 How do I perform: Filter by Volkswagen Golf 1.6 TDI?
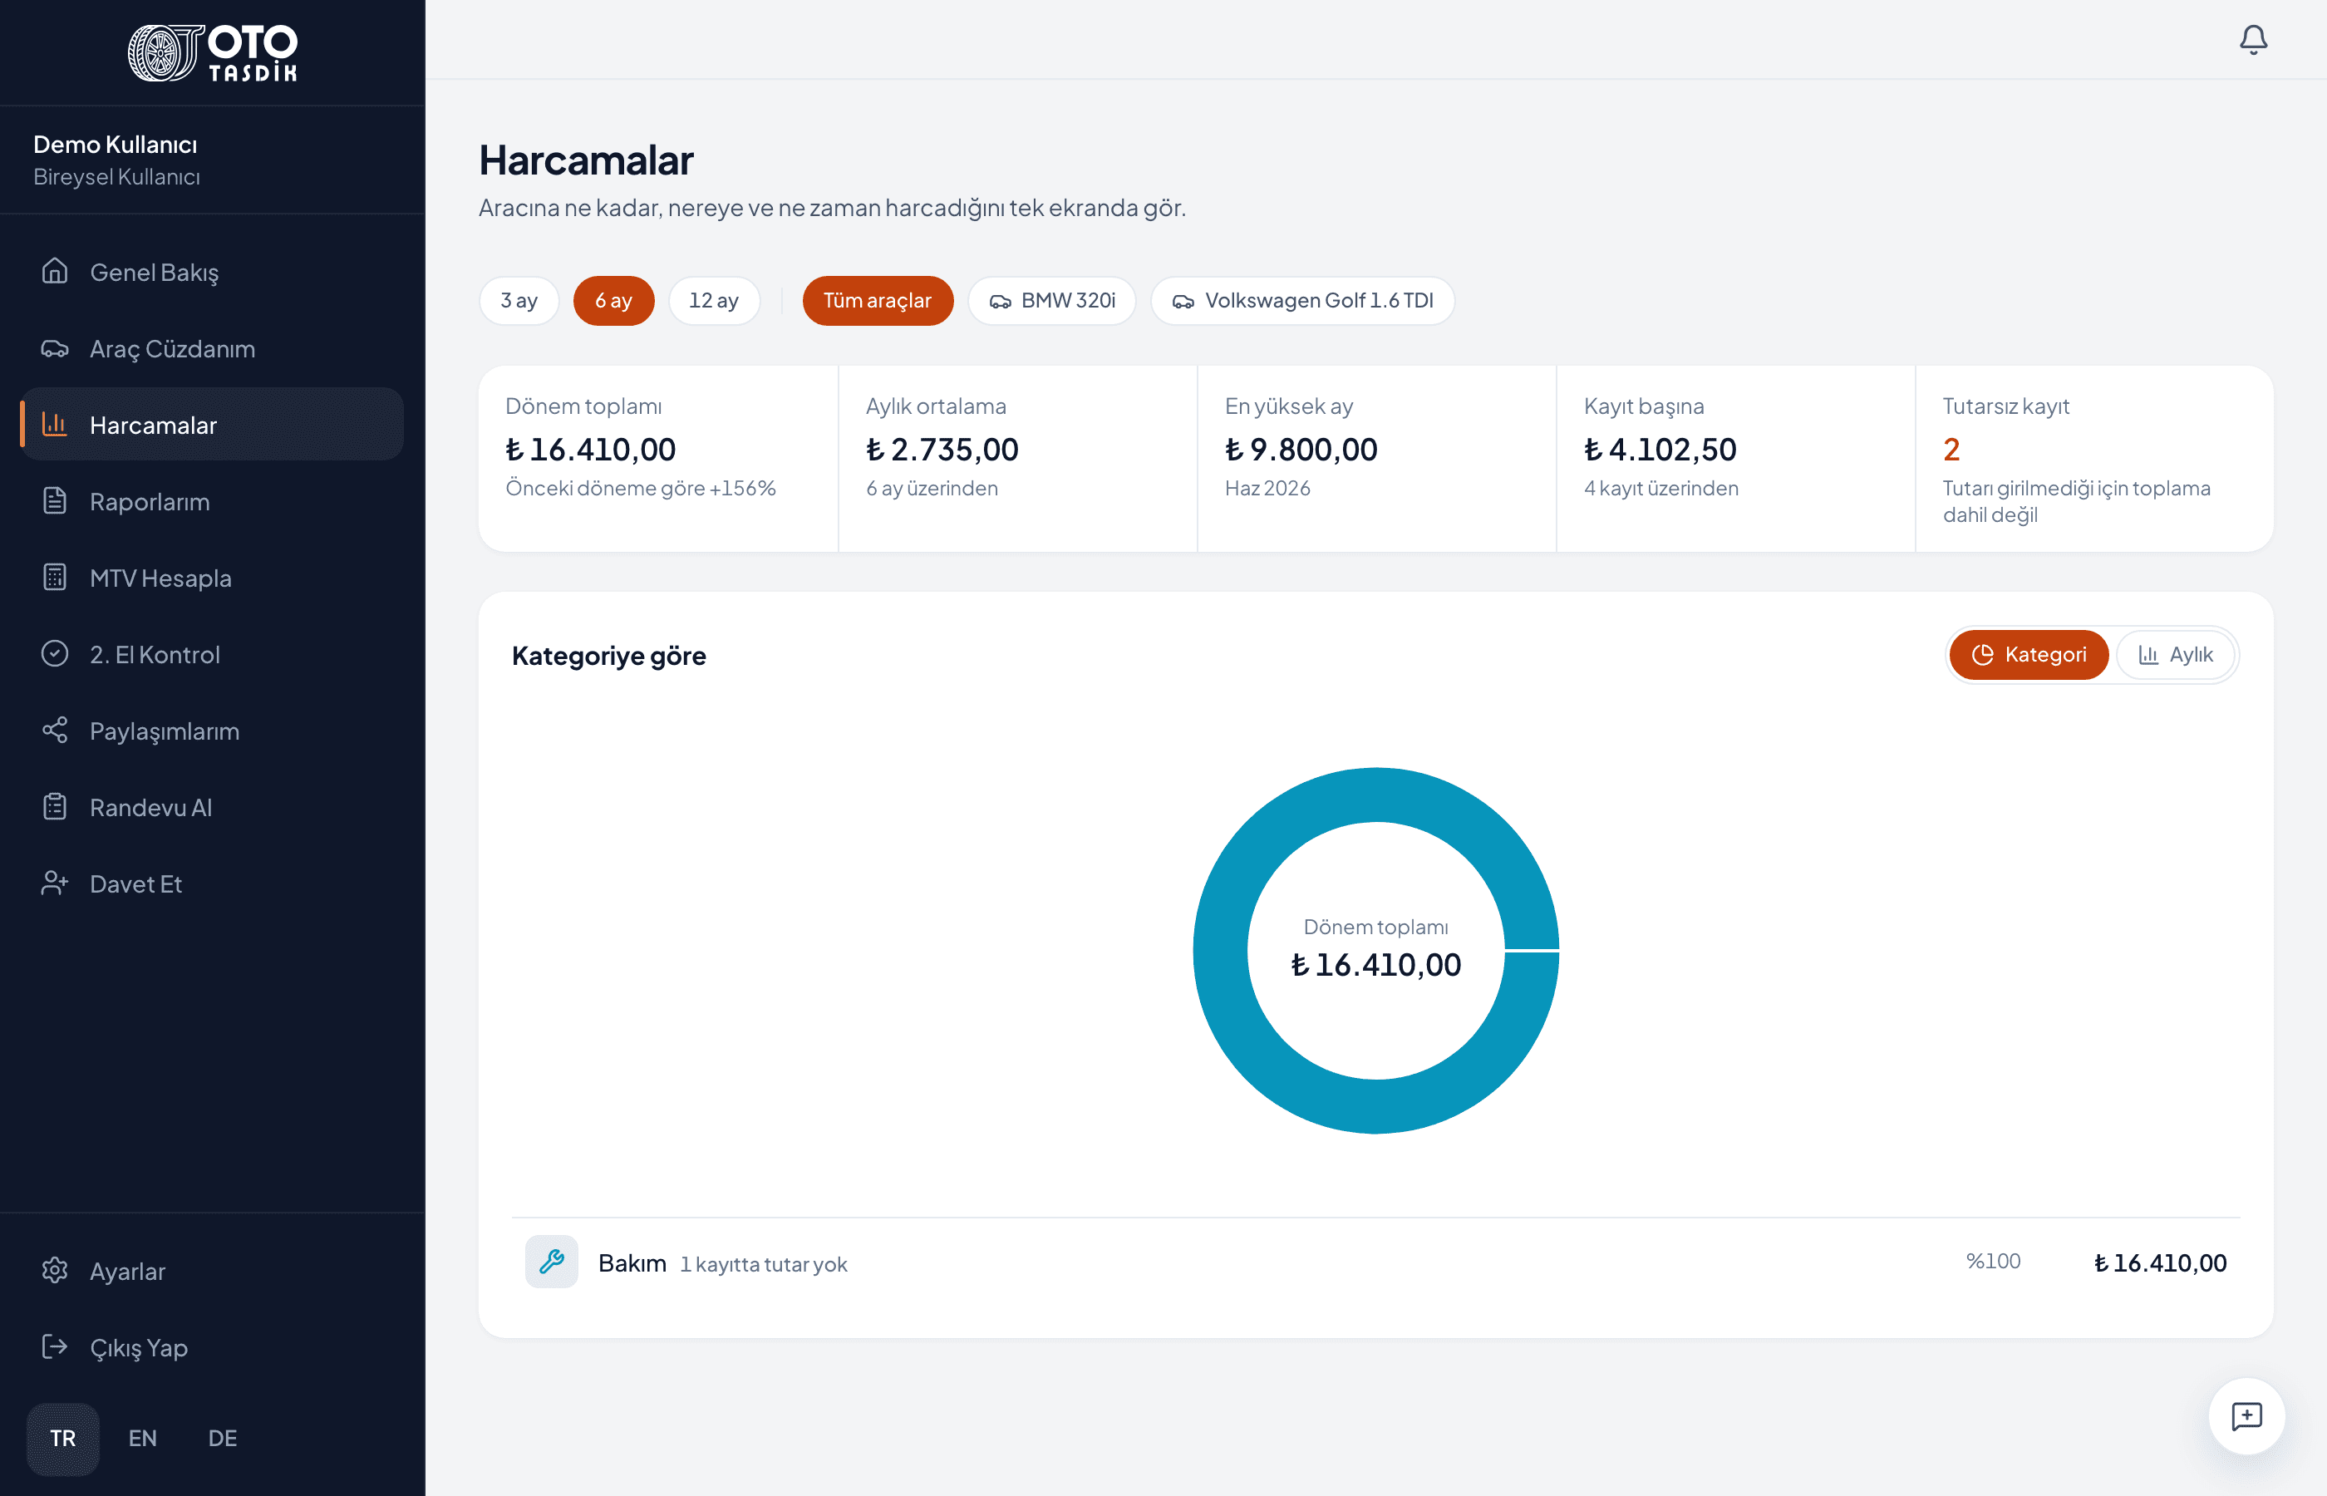click(1302, 300)
